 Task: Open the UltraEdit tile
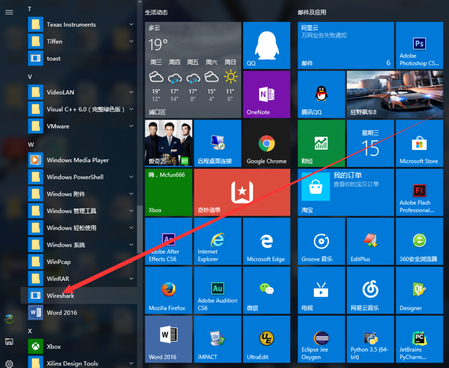pos(266,339)
